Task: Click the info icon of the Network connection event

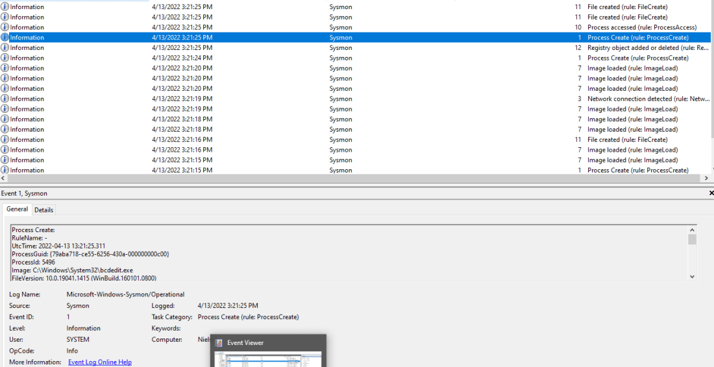Action: click(x=5, y=99)
